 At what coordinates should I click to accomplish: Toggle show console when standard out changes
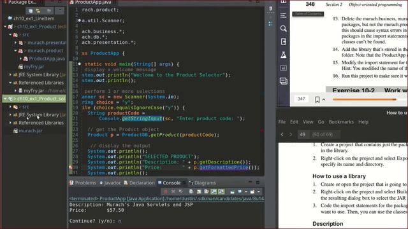(214, 191)
